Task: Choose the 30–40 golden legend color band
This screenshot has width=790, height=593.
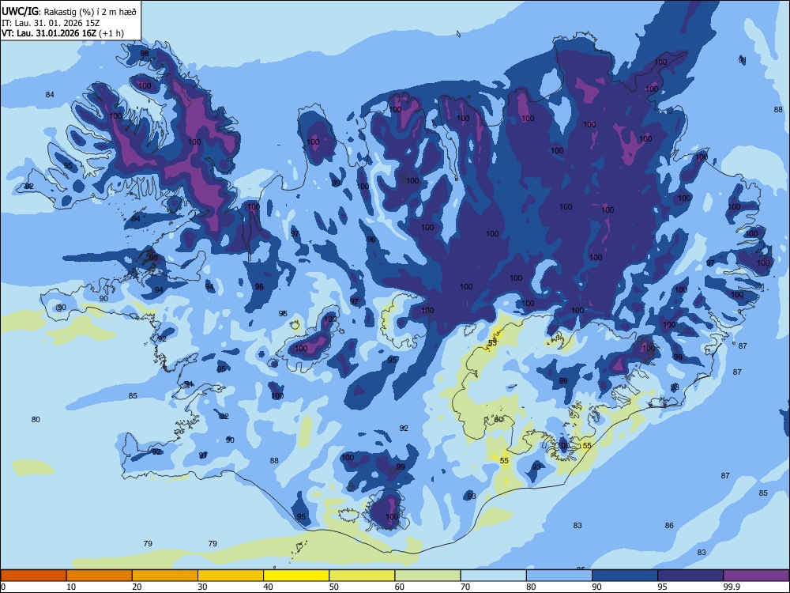Action: pyautogui.click(x=231, y=576)
